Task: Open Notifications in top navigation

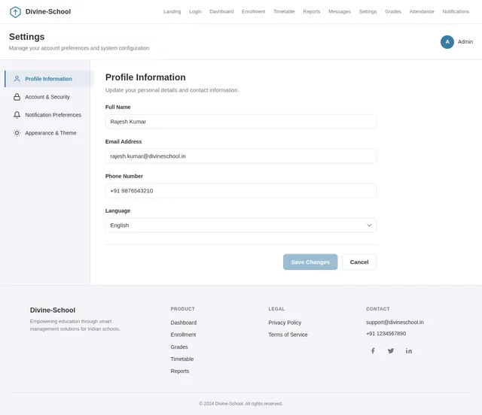Action: pyautogui.click(x=456, y=12)
